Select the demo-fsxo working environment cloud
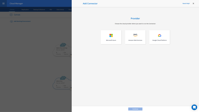This screenshot has width=199, height=112. coord(62,82)
